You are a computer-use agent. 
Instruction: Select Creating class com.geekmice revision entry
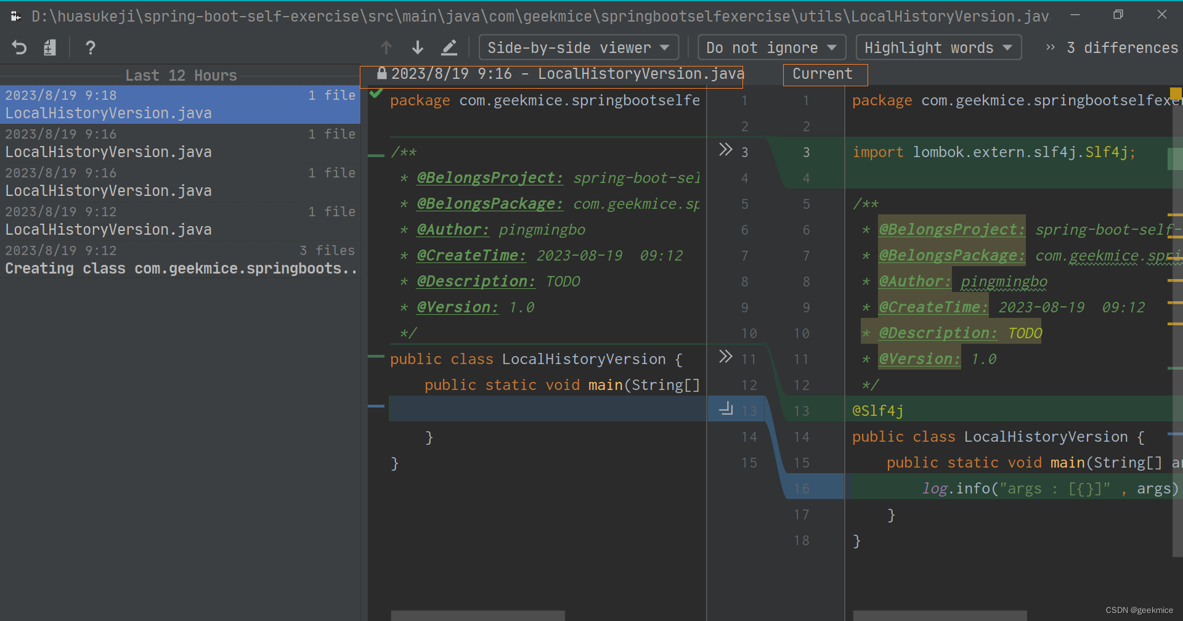click(x=180, y=259)
